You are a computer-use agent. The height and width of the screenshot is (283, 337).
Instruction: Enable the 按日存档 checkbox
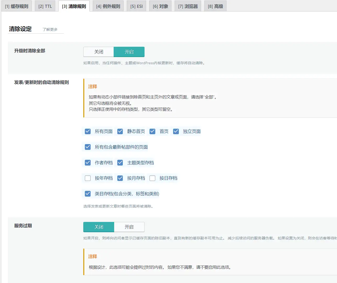click(x=152, y=178)
